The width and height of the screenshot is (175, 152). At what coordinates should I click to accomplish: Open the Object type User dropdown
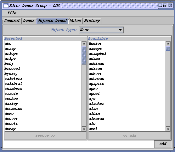(x=101, y=30)
